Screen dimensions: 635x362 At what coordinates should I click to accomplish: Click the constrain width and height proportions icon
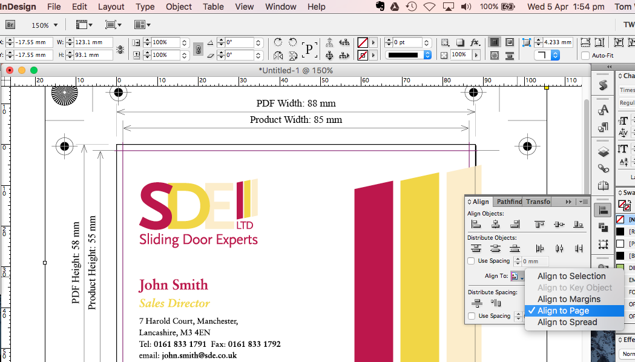[120, 49]
